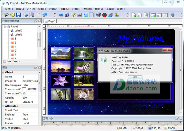The width and height of the screenshot is (184, 131).
Task: Save the project with the floppy disk icon
Action: (18, 15)
